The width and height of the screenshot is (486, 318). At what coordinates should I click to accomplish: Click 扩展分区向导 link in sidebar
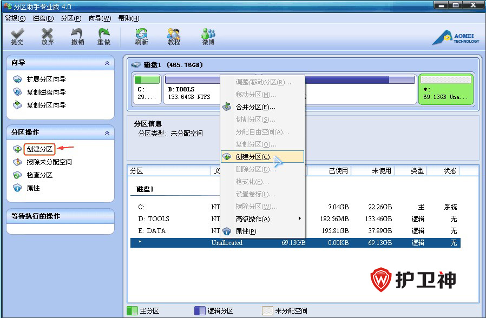tap(46, 79)
